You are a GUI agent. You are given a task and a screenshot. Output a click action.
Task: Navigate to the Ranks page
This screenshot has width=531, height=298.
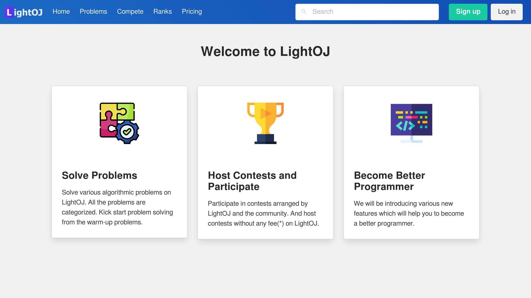pyautogui.click(x=163, y=11)
